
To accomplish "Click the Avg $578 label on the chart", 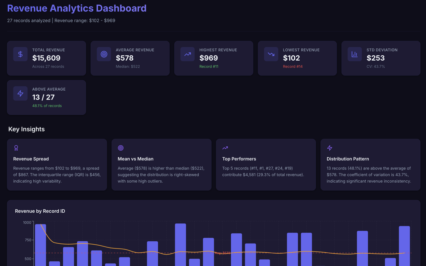I will tap(222, 253).
